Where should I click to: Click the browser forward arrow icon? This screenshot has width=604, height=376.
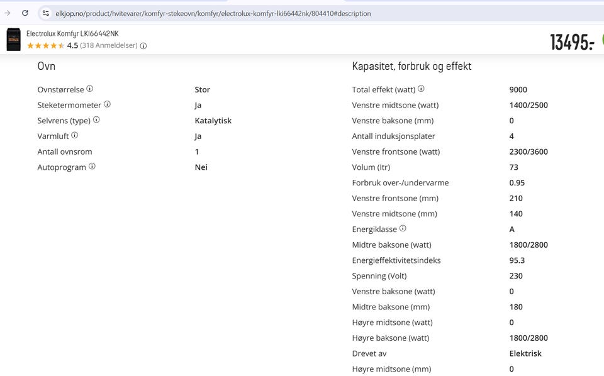pyautogui.click(x=8, y=13)
